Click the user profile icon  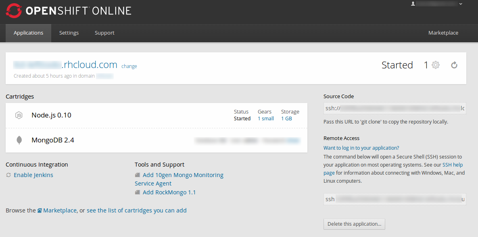pyautogui.click(x=413, y=4)
